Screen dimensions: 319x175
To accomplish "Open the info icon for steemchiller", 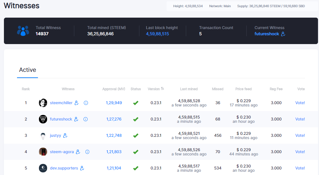I will pyautogui.click(x=86, y=103).
